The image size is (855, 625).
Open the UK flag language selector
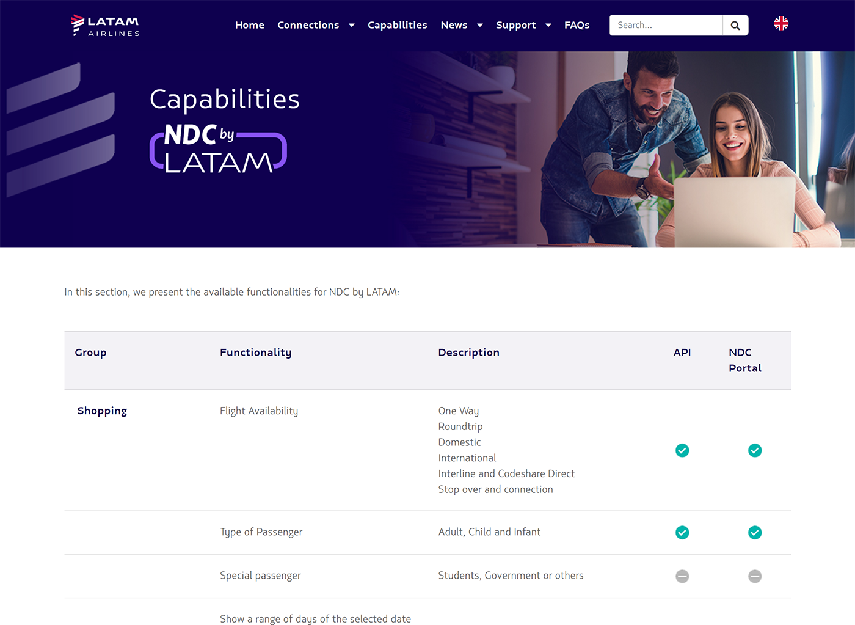click(x=781, y=24)
